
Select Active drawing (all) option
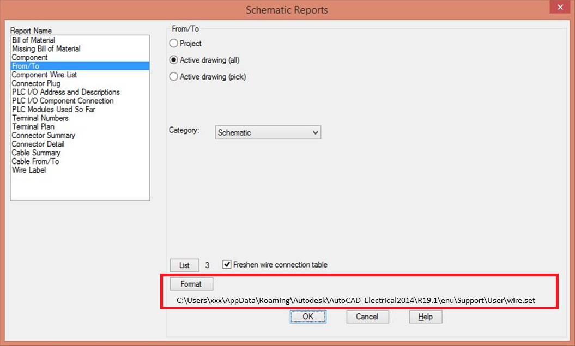pos(173,60)
